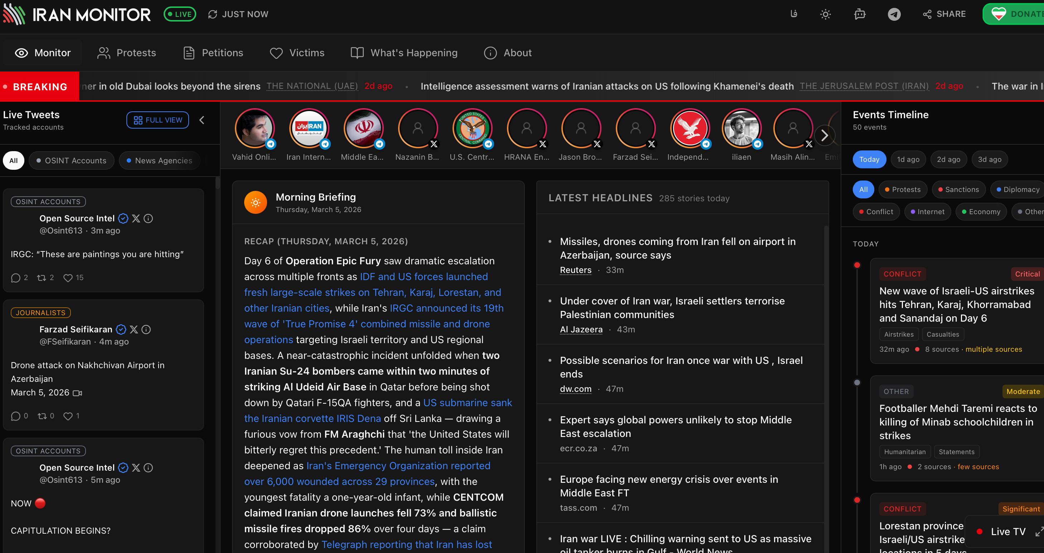Go to the Protests tab
Viewport: 1044px width, 553px height.
pos(127,53)
